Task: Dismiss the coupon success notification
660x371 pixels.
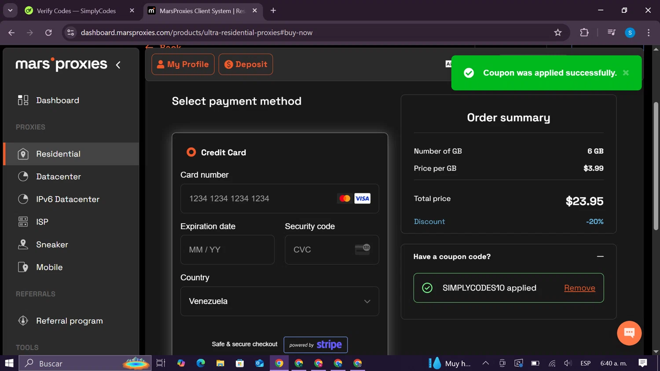Action: [626, 73]
